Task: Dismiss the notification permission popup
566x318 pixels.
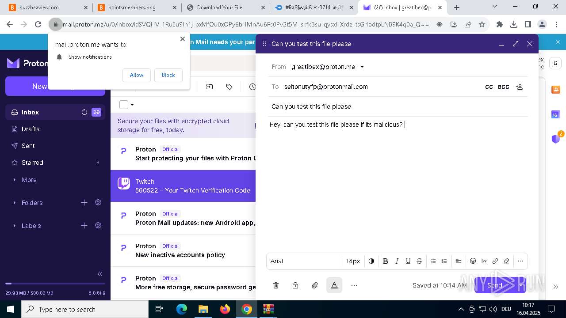Action: (183, 39)
